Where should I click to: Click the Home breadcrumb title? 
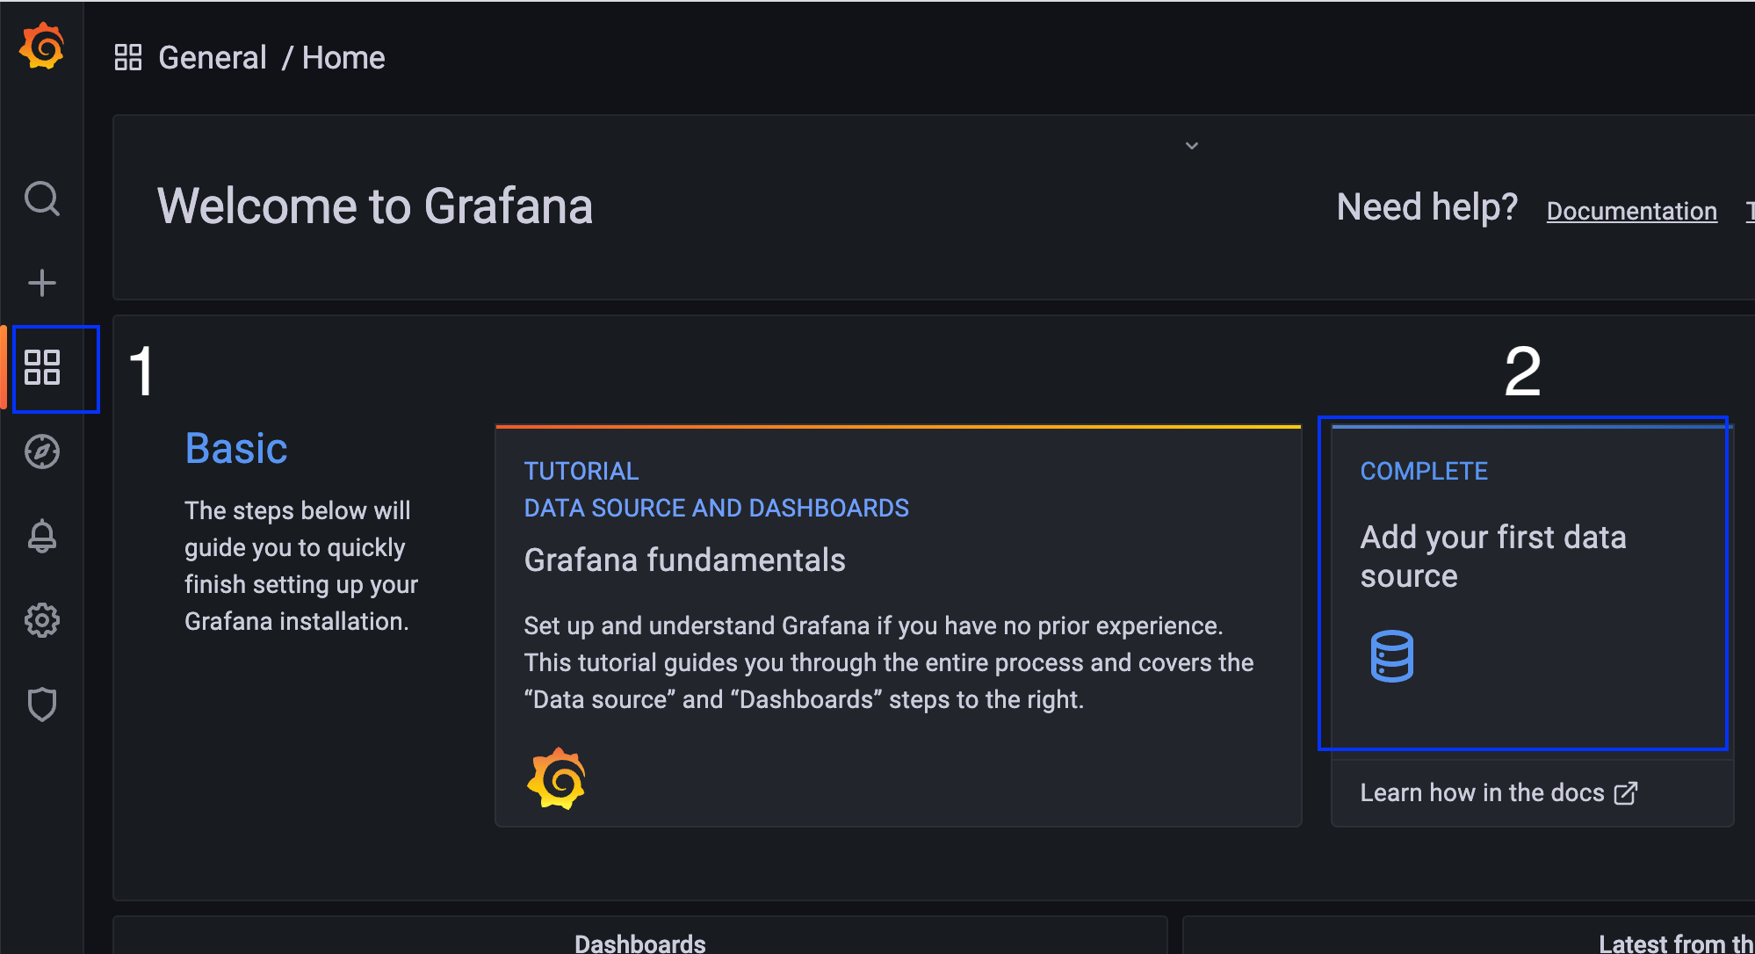(343, 58)
